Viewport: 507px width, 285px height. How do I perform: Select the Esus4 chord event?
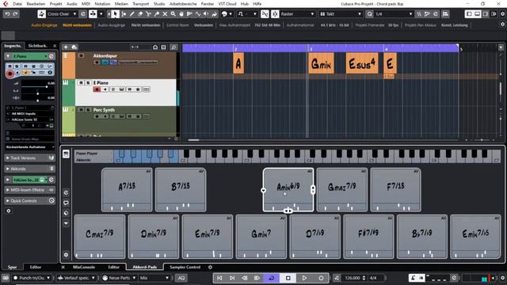click(362, 63)
